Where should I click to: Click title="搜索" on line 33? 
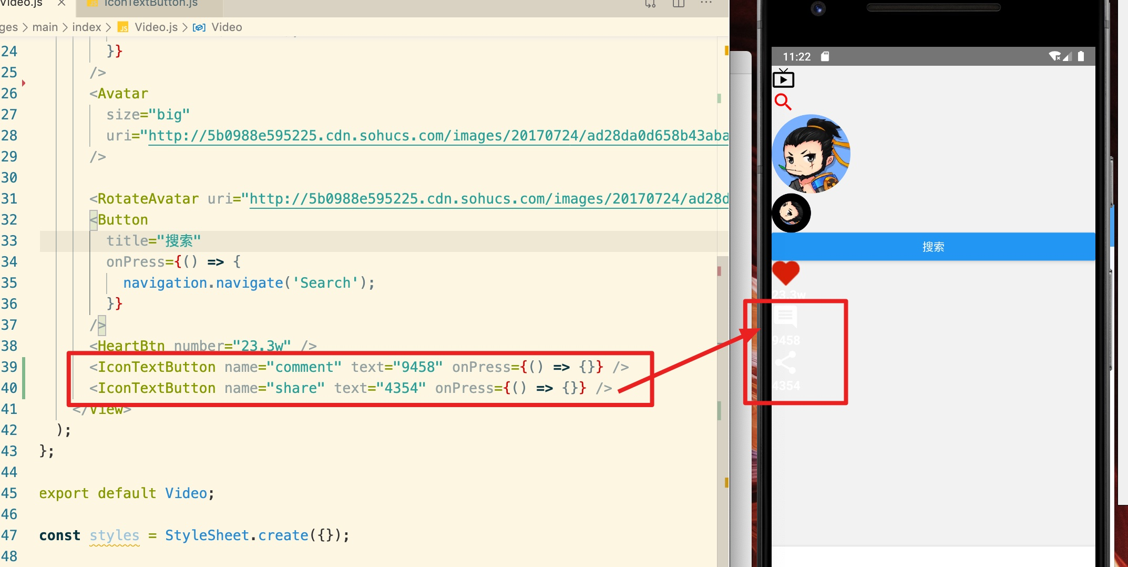point(153,241)
